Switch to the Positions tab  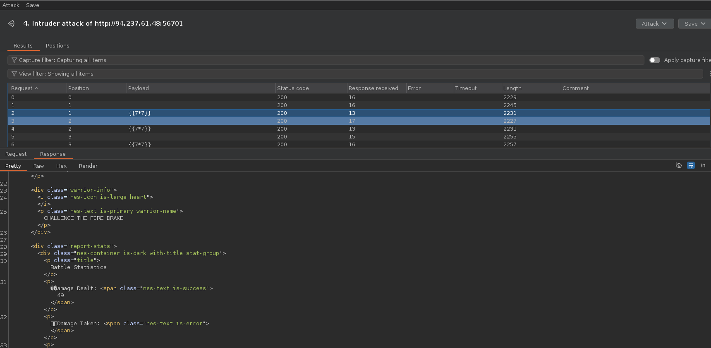57,45
